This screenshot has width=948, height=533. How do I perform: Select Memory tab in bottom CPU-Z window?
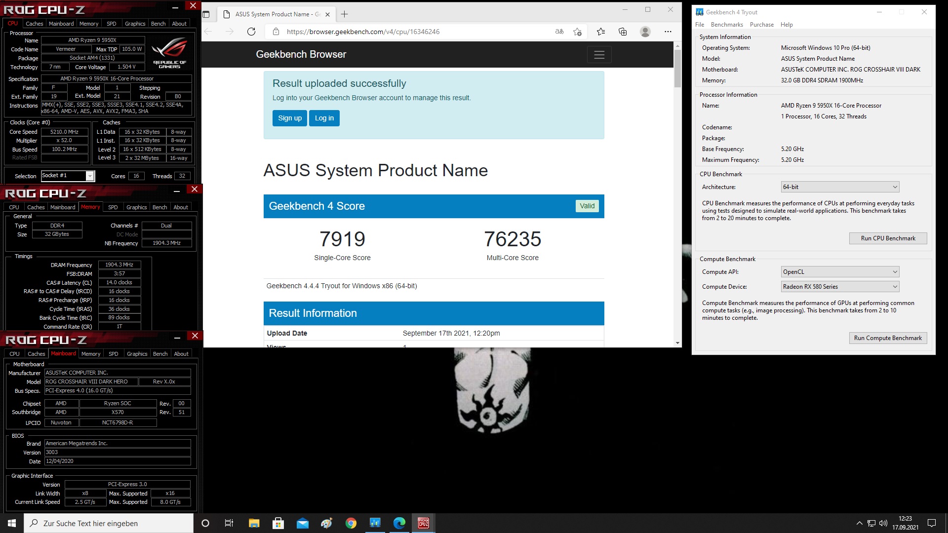coord(91,354)
